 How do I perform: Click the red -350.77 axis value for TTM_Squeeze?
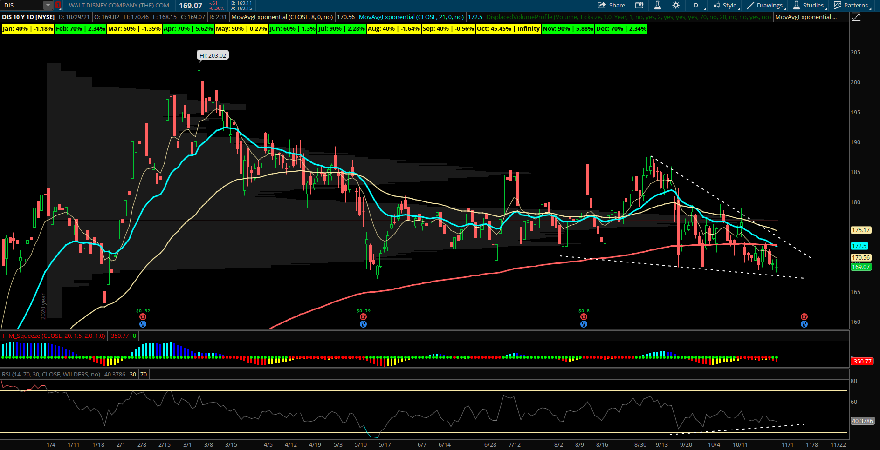[862, 362]
